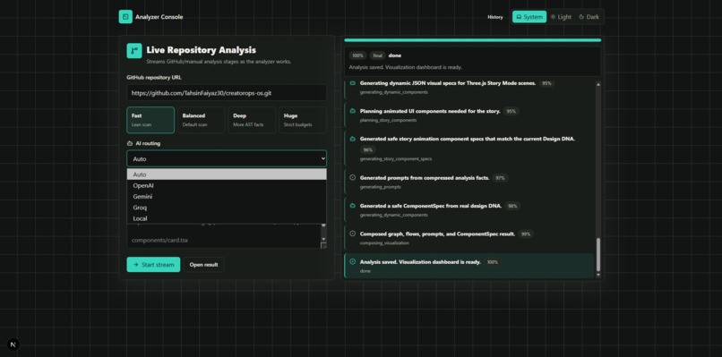
Task: Focus the GitHub repository URL field
Action: tap(227, 92)
